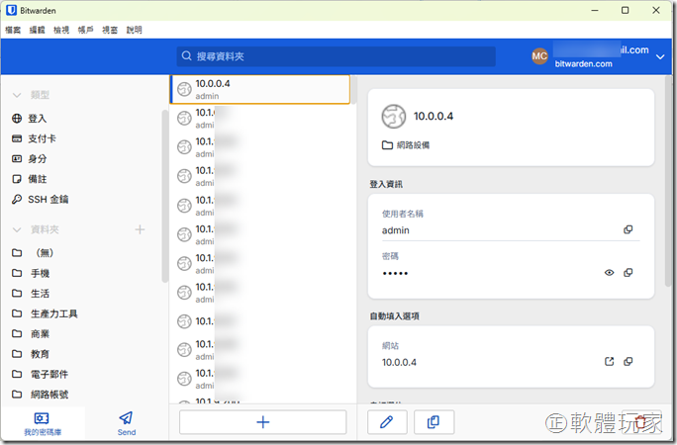Toggle password visibility eye icon

coord(610,272)
